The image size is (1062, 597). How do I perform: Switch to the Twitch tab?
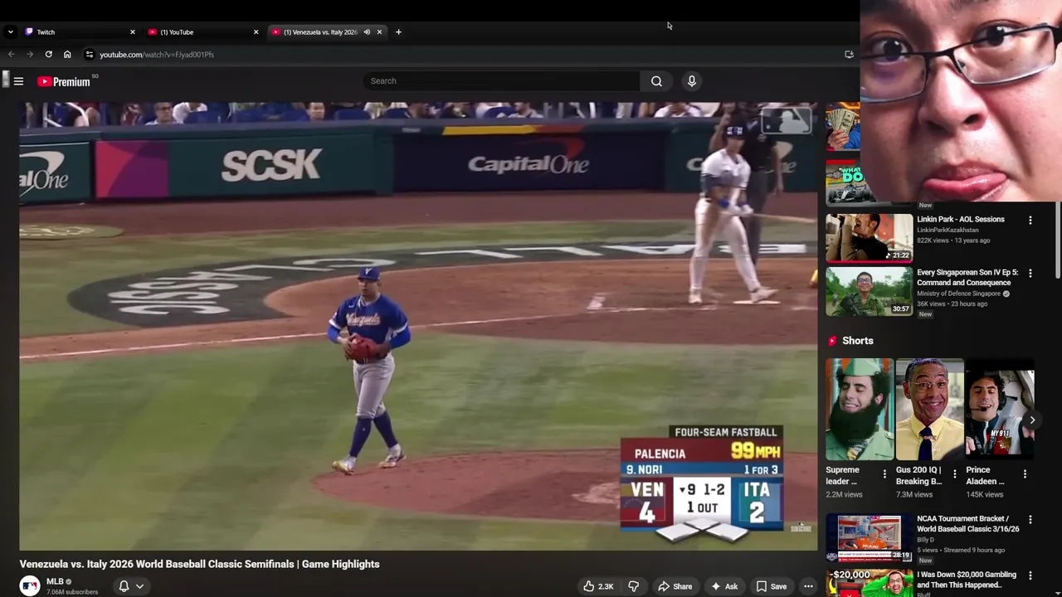tap(79, 32)
